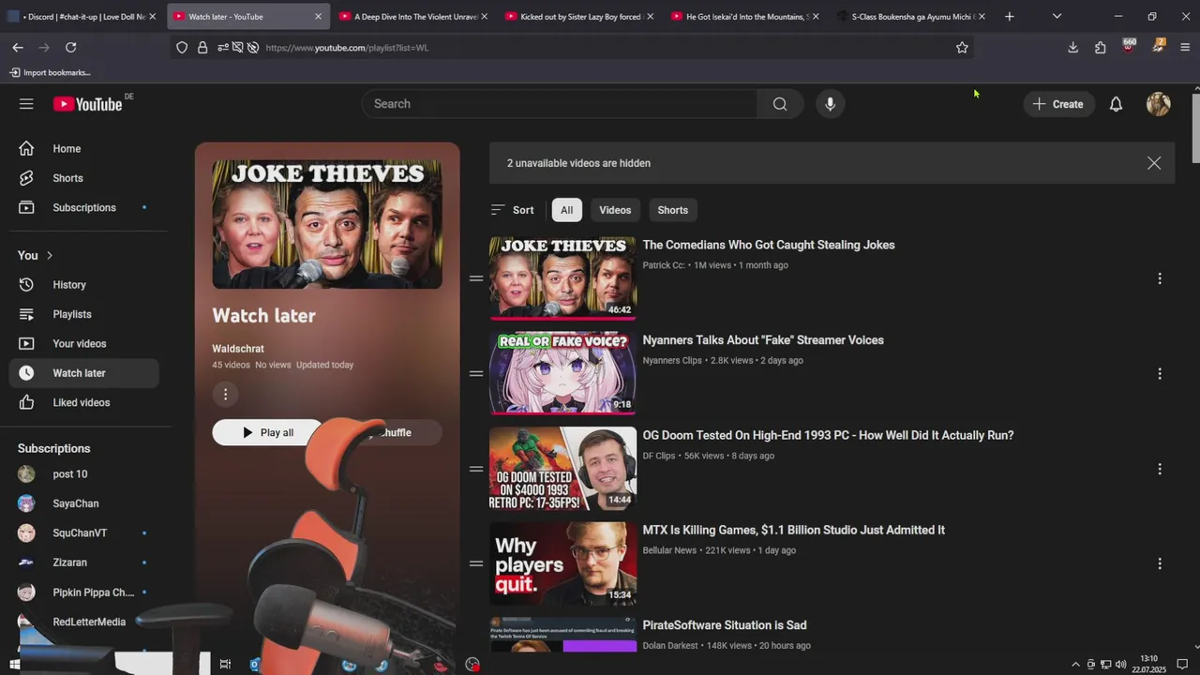
Task: Open the Firefox application menu
Action: (x=1185, y=47)
